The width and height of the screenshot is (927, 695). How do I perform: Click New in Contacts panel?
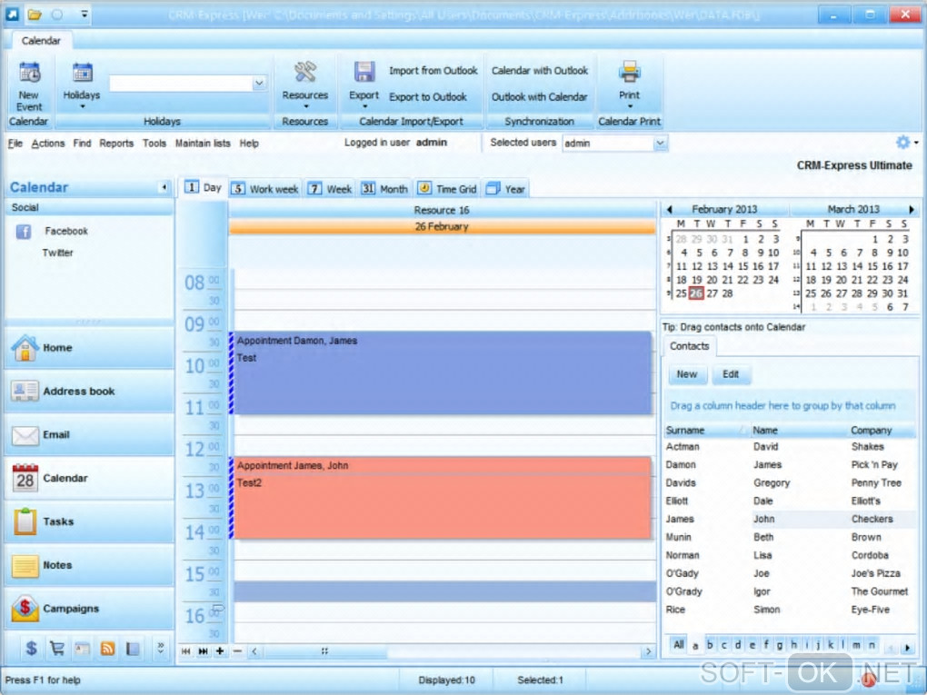(687, 374)
